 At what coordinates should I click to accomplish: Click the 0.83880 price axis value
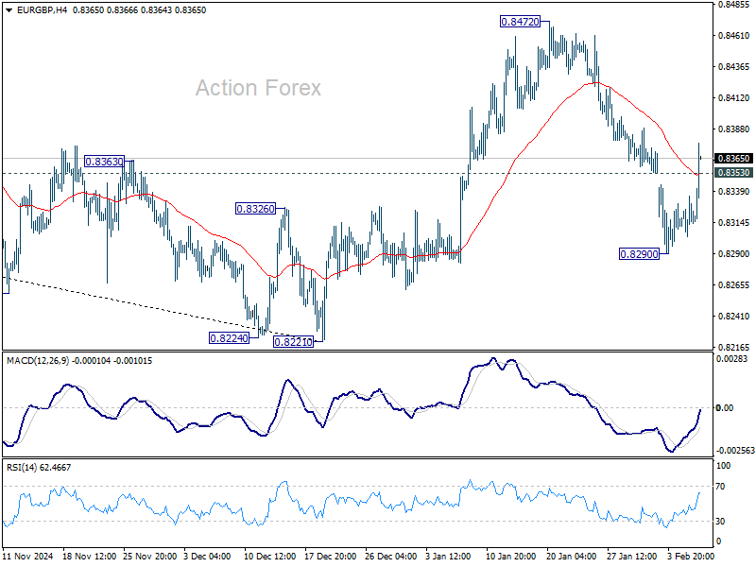(734, 129)
